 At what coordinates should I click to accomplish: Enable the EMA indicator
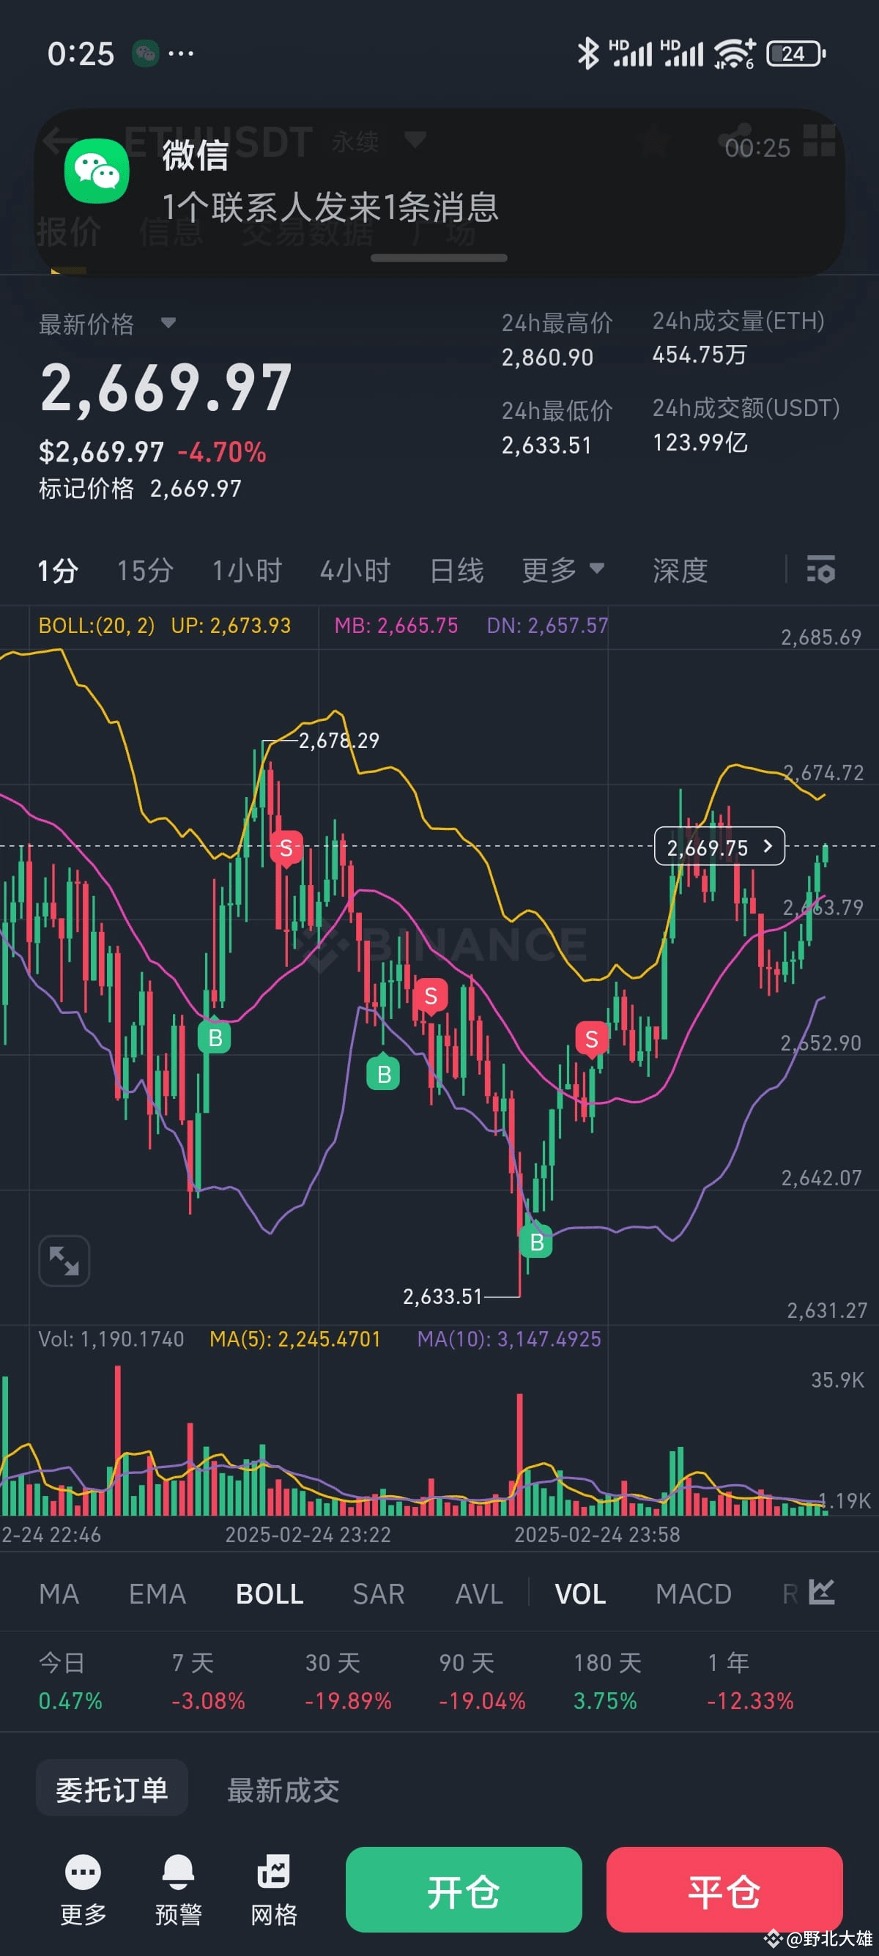click(x=157, y=1593)
